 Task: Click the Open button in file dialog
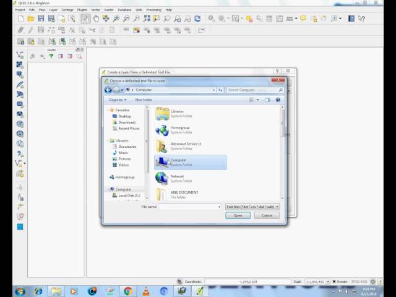pos(238,215)
